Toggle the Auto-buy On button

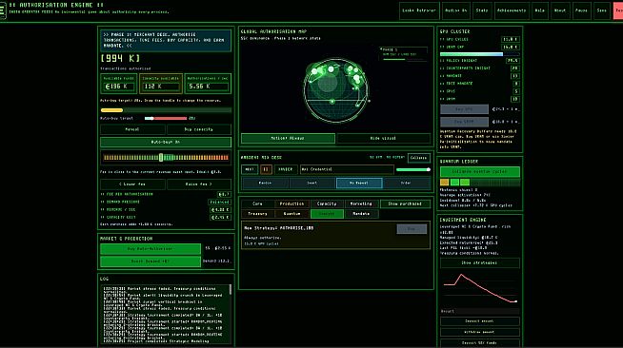coord(166,142)
